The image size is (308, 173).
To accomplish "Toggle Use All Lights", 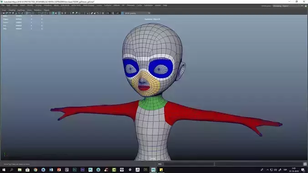I will 65,13.
